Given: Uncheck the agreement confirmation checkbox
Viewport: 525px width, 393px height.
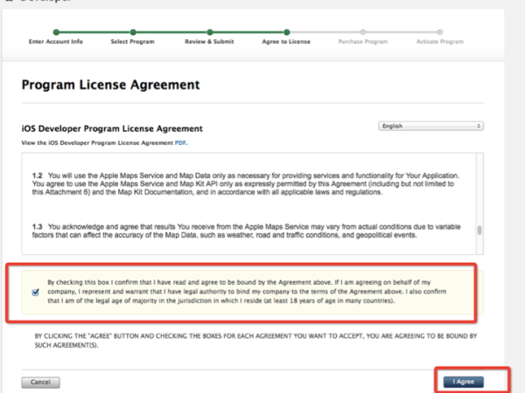Looking at the screenshot, I should click(36, 293).
